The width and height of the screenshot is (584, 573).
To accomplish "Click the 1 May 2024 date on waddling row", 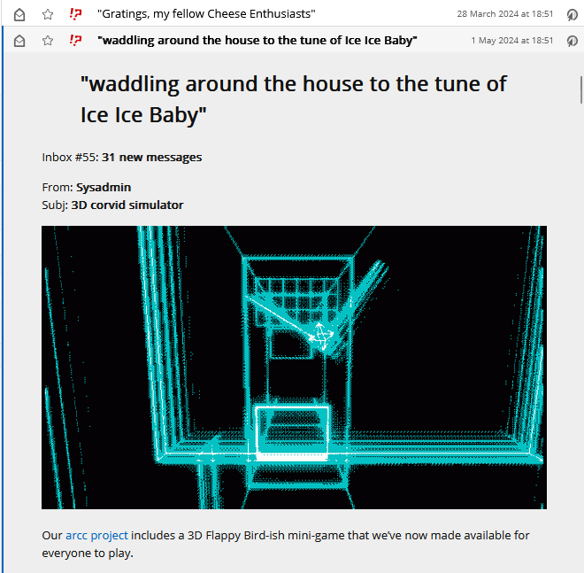I will pos(511,41).
